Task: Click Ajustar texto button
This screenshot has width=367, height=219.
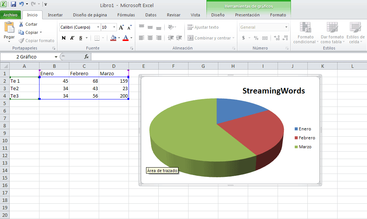Action: 203,27
